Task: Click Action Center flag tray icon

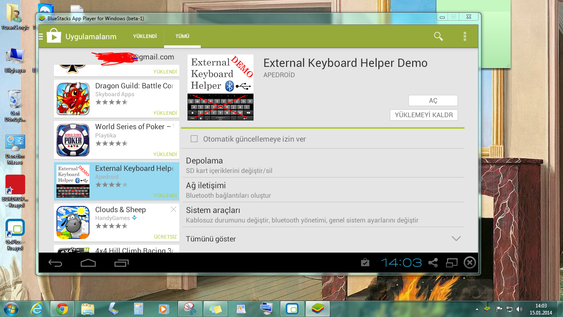Action: point(499,309)
